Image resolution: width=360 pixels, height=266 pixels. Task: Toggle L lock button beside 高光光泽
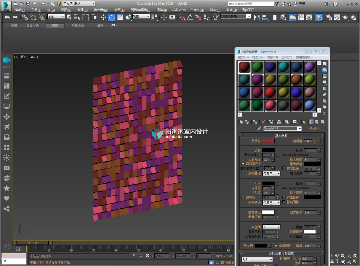[260, 155]
